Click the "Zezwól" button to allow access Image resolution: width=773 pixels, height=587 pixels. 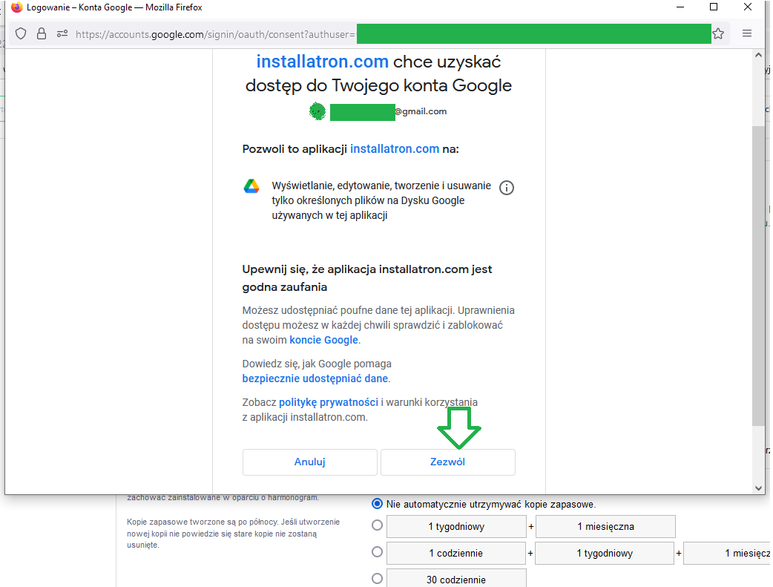(447, 462)
